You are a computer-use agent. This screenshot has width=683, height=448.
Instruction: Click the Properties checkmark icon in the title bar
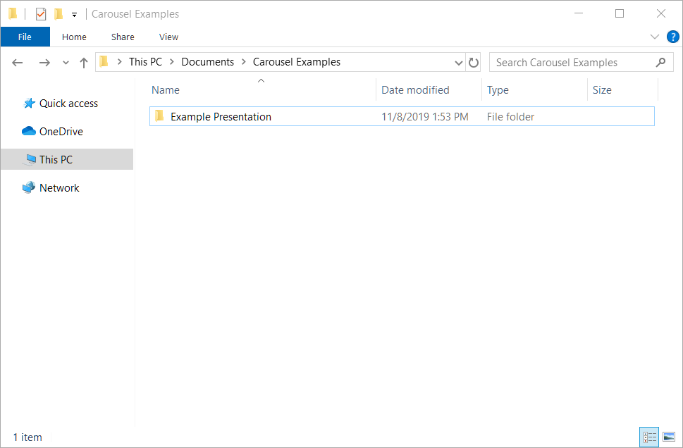click(x=40, y=14)
